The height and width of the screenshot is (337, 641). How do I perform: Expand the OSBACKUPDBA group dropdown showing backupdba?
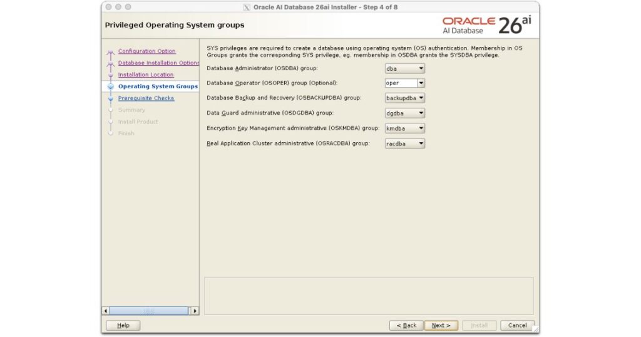click(x=404, y=98)
